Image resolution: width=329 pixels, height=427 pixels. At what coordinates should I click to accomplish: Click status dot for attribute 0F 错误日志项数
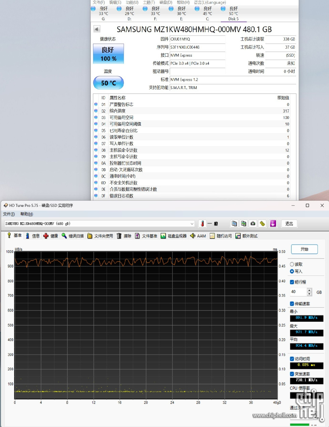pos(96,196)
